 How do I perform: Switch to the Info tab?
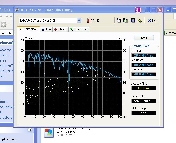pyautogui.click(x=46, y=29)
